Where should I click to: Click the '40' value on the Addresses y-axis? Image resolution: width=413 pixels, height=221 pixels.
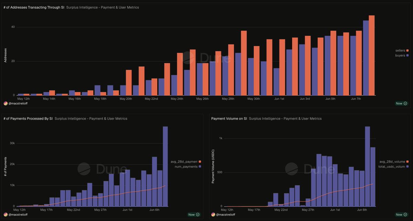[13, 27]
